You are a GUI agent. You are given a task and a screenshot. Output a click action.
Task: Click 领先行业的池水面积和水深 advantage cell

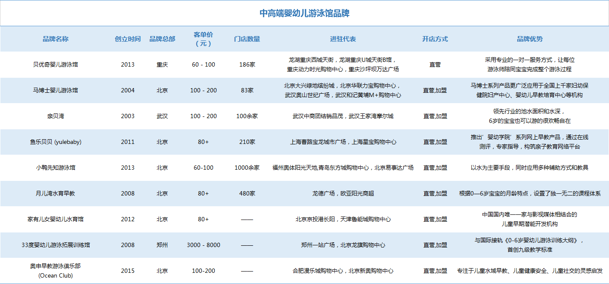point(530,116)
